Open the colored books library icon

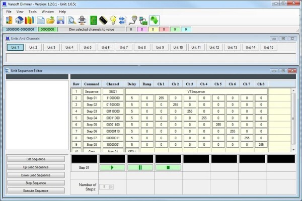[x=29, y=20]
